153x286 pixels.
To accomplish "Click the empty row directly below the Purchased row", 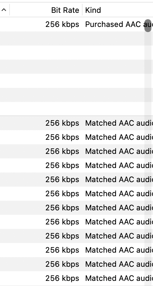I will [x=76, y=38].
